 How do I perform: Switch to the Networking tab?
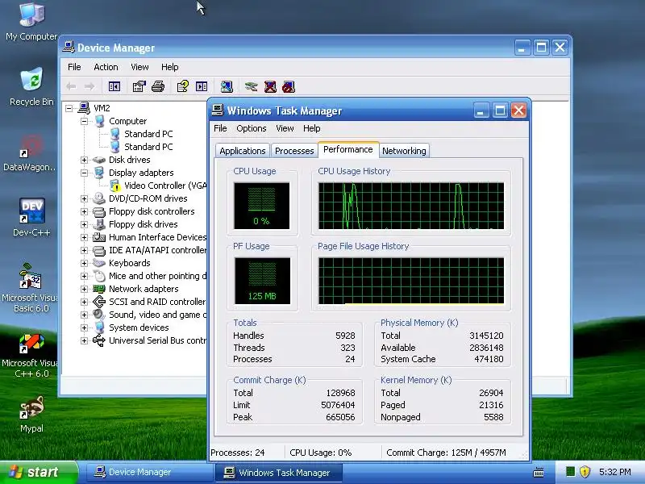coord(404,151)
